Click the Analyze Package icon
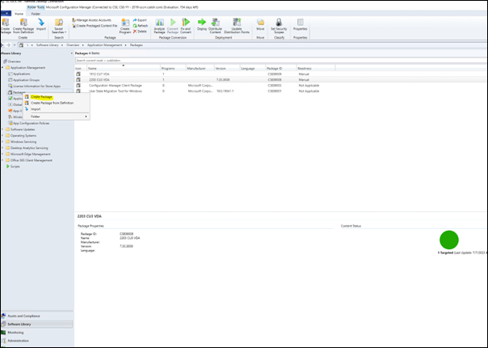The height and width of the screenshot is (348, 488). (x=158, y=23)
